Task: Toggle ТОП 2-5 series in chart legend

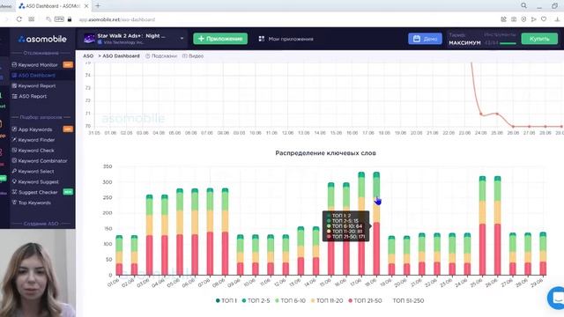Action: pyautogui.click(x=256, y=300)
